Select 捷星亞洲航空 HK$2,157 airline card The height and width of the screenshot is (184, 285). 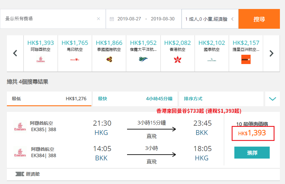[246, 53]
